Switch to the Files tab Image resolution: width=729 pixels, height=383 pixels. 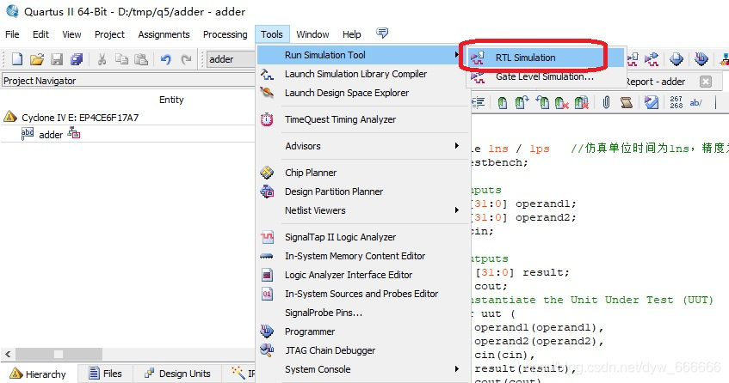point(106,374)
